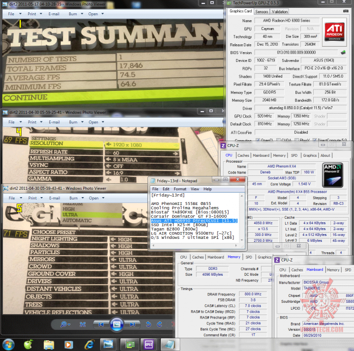
Task: Open Notepad's View menu
Action: (x=195, y=189)
